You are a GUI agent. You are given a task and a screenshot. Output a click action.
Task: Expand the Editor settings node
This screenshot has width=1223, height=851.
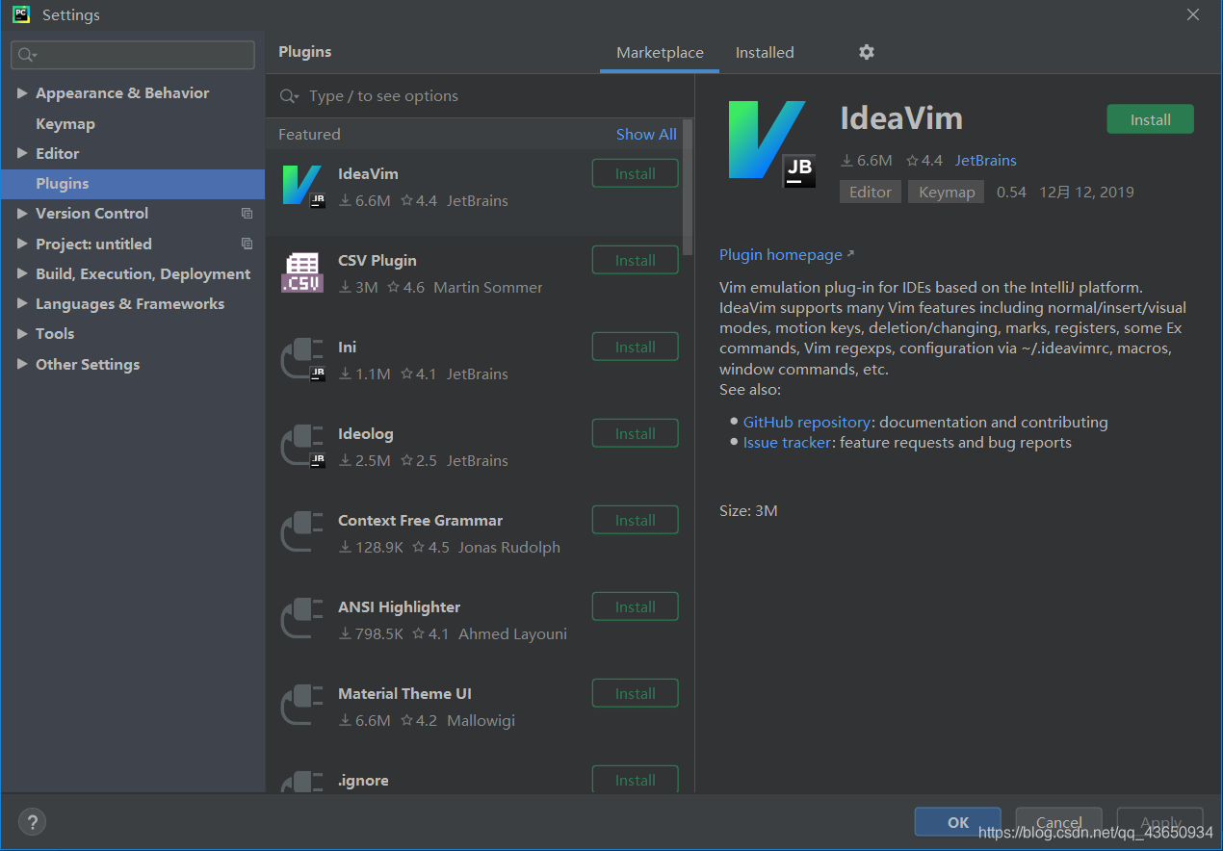coord(22,153)
